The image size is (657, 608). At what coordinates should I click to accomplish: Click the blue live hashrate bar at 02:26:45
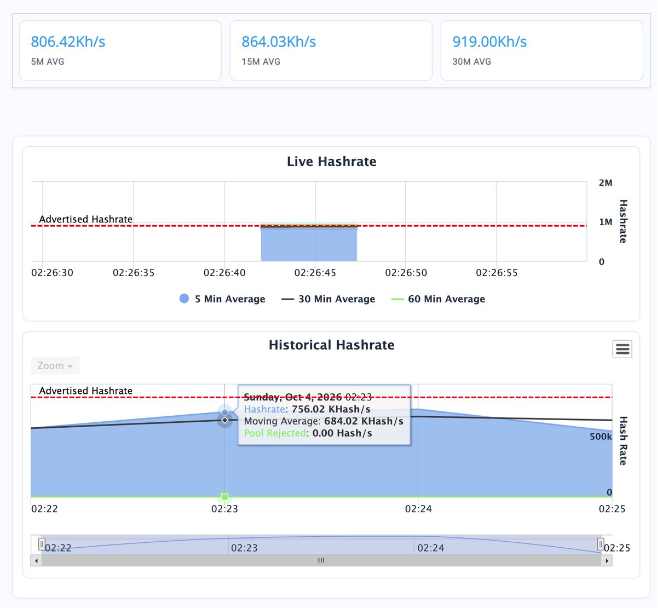(309, 244)
